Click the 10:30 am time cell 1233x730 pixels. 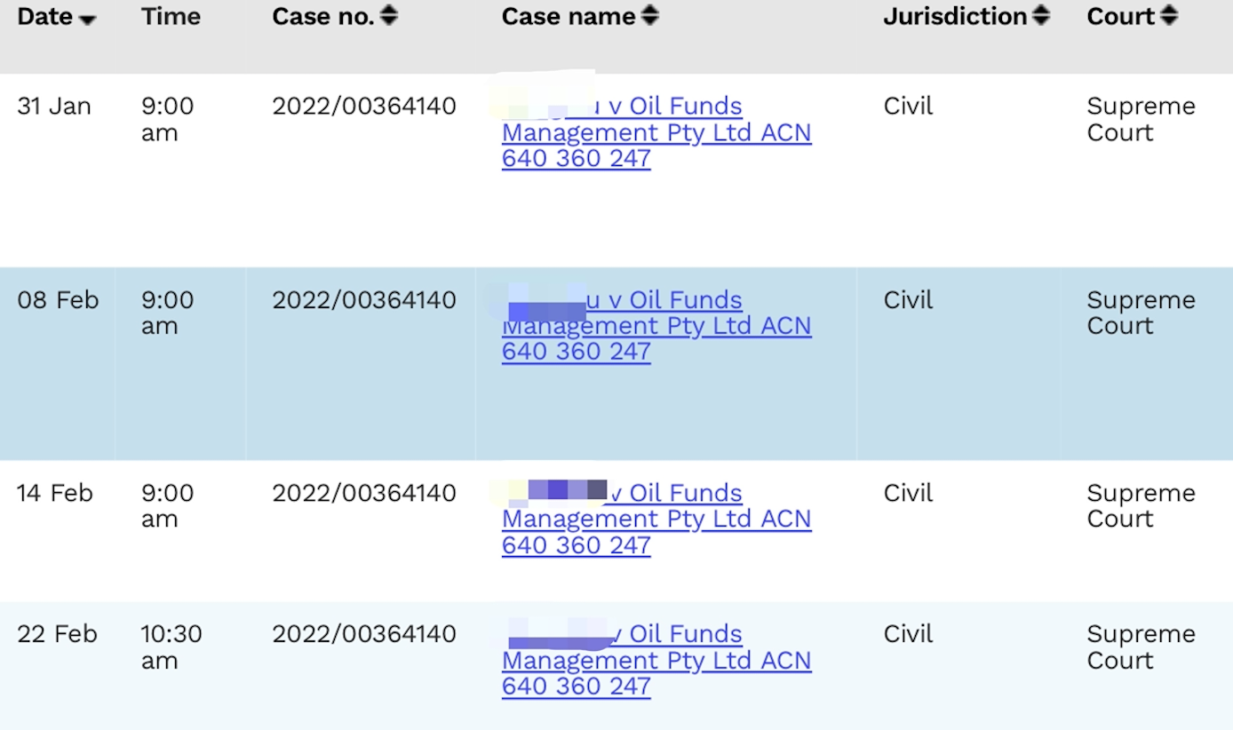click(x=171, y=647)
